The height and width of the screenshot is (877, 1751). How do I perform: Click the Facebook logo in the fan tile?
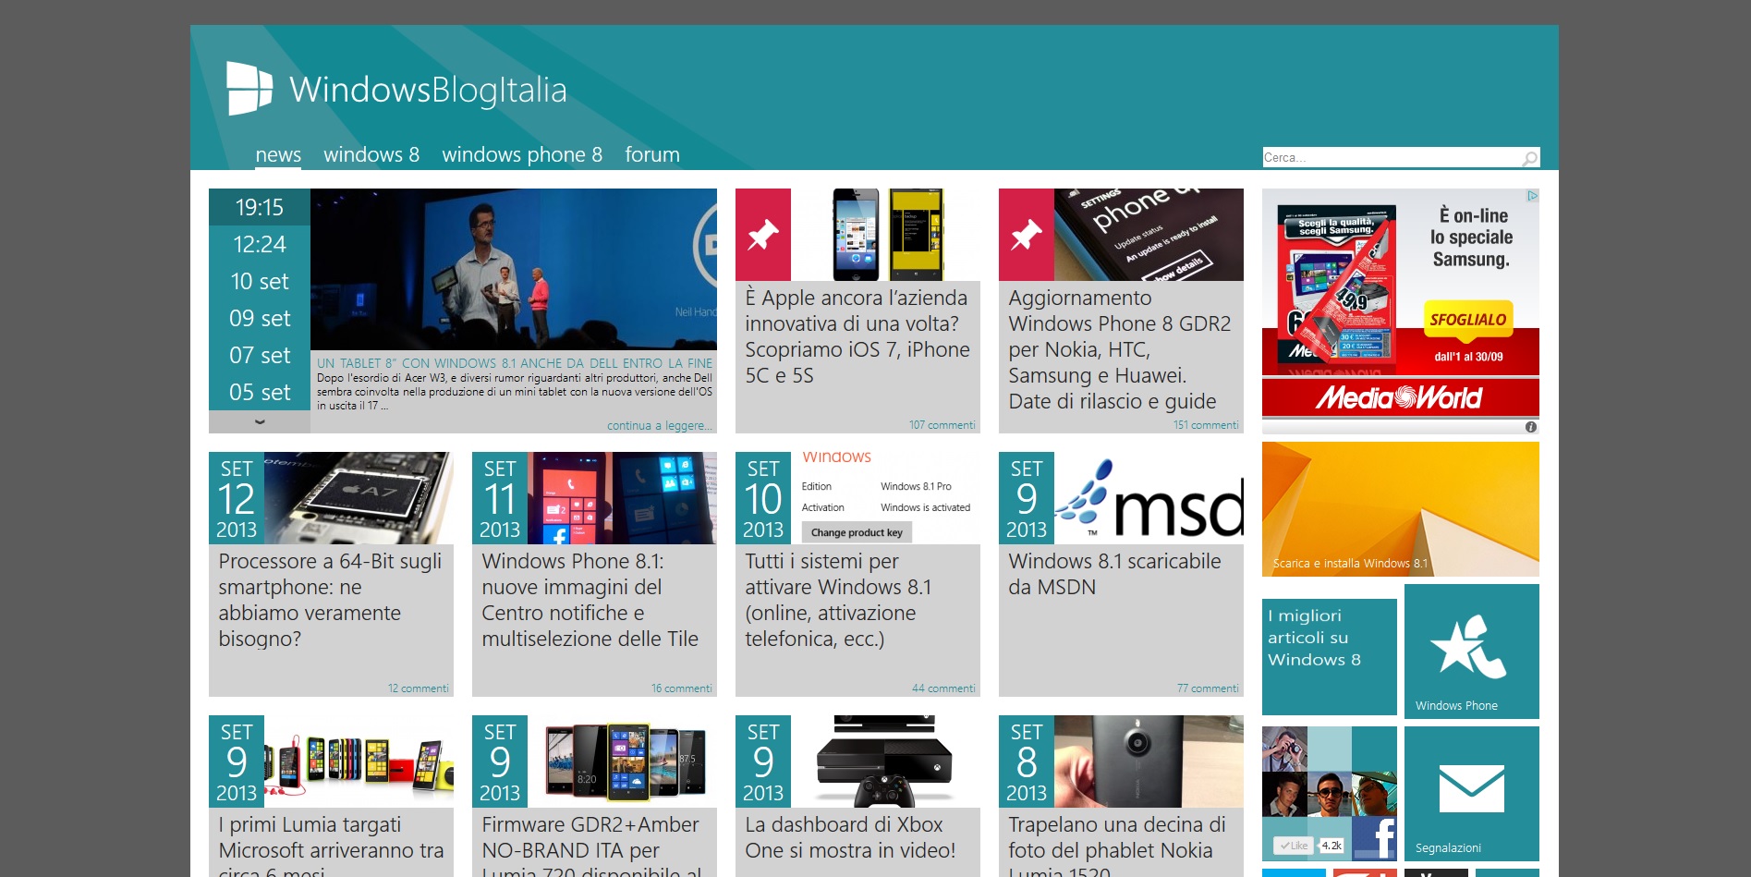pyautogui.click(x=1375, y=838)
